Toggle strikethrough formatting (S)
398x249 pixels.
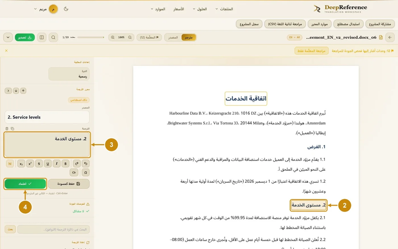(x=39, y=164)
